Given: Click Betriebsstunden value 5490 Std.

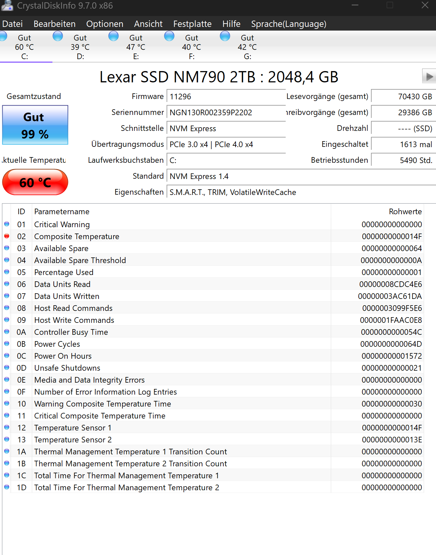Looking at the screenshot, I should tap(403, 160).
